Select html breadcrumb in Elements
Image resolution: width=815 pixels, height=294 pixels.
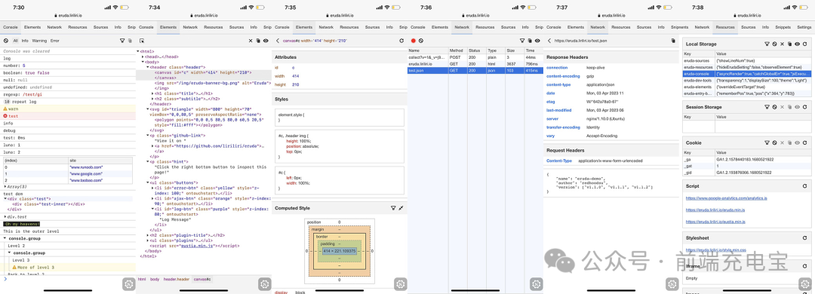[142, 280]
